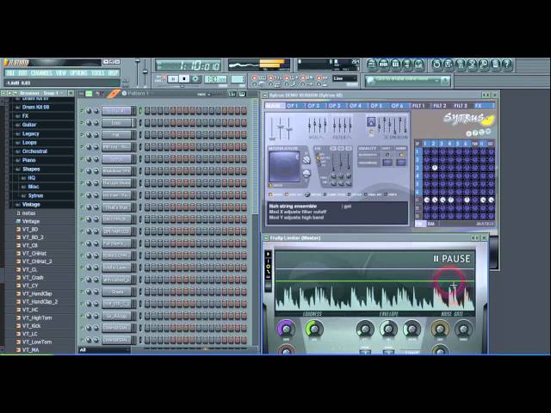Click the leftmost volume fader in Sytrus main tab
Screen dimensions: 551x413
(272, 128)
